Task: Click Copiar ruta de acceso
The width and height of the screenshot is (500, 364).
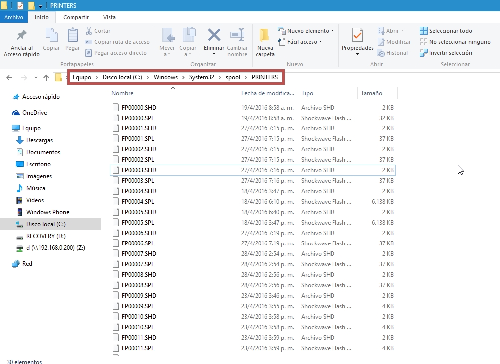Action: pyautogui.click(x=117, y=42)
